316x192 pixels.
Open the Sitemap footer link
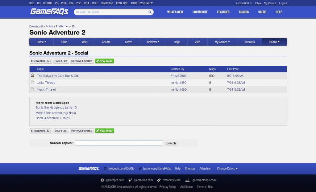tap(190, 169)
